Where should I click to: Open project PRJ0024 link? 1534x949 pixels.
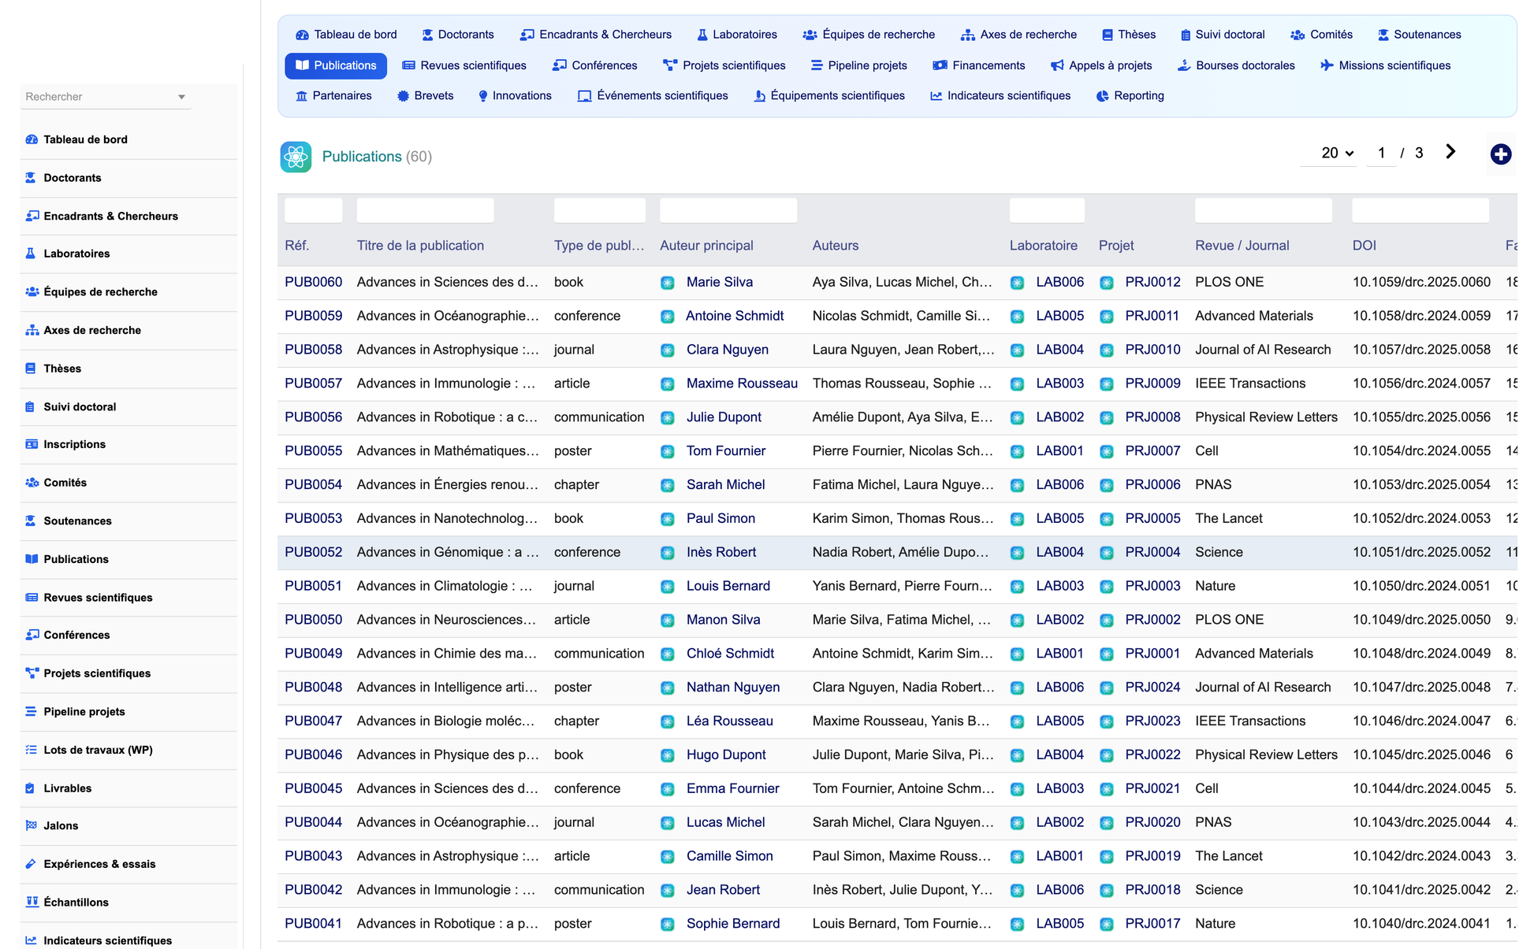pyautogui.click(x=1152, y=688)
